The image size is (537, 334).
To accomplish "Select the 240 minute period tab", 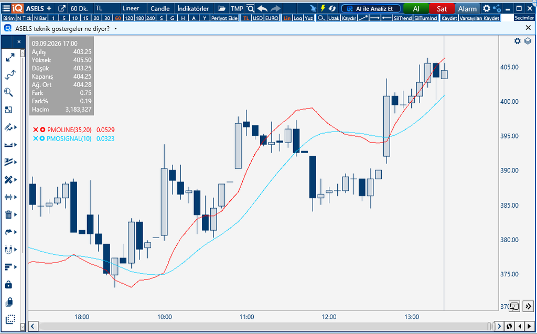I will 151,18.
